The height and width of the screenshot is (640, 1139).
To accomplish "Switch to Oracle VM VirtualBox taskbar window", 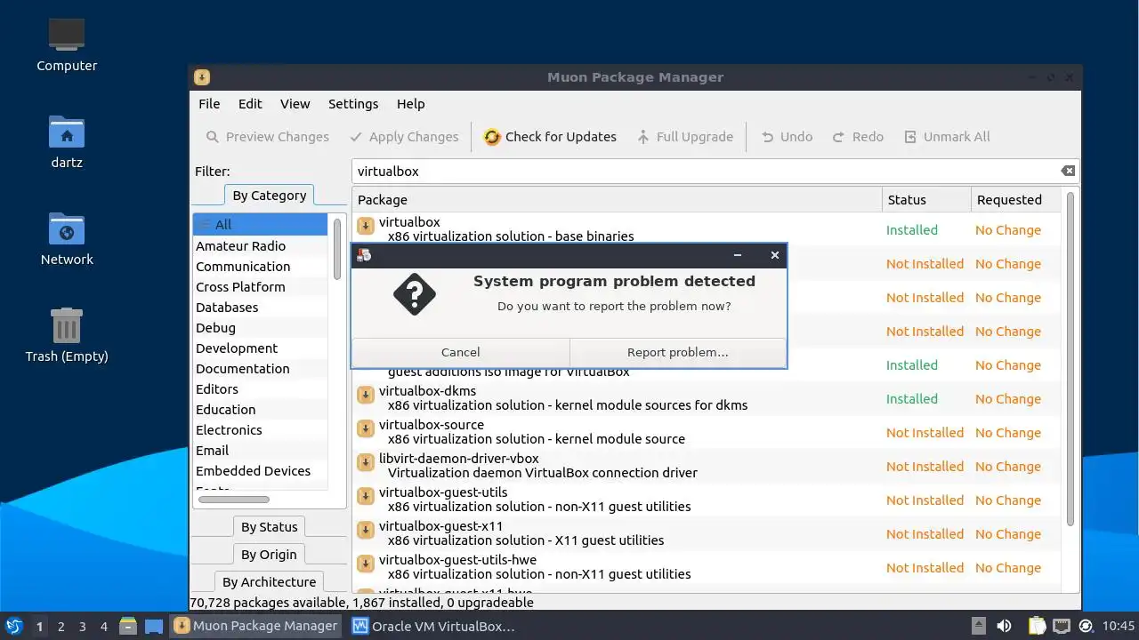I will 434,626.
